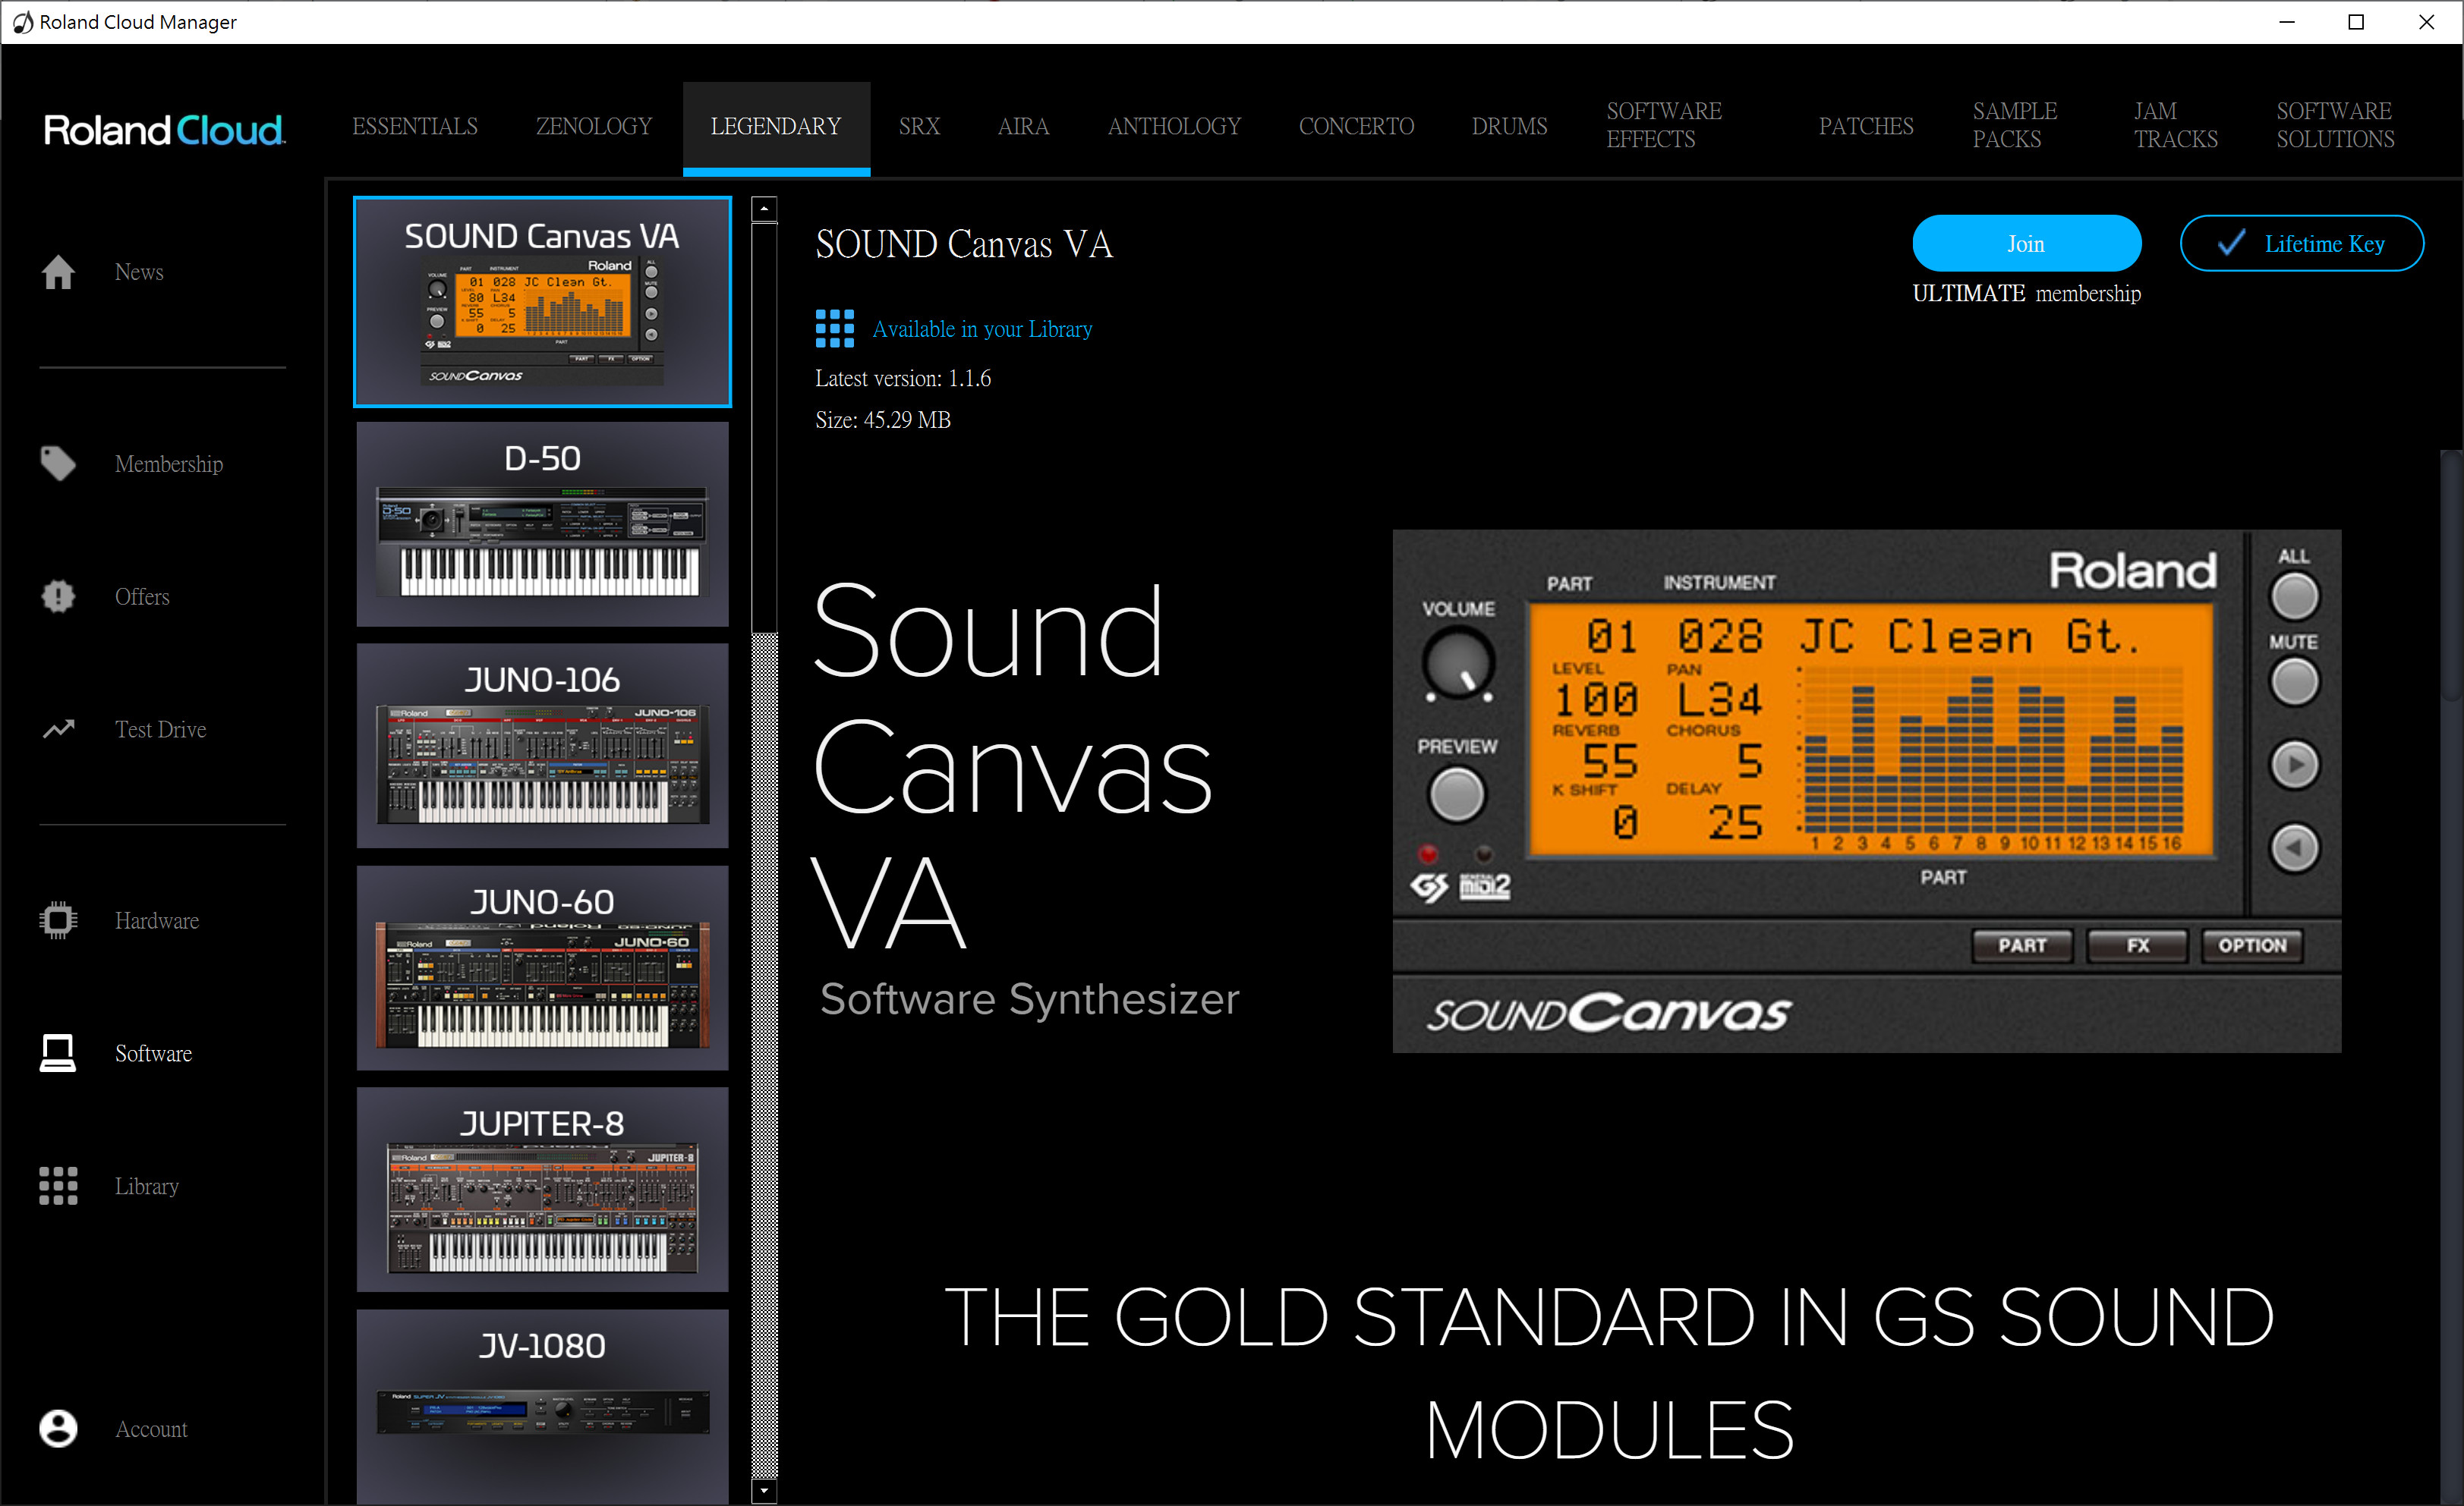Click the product list scrollbar thumb
Viewport: 2464px width, 1506px height.
click(x=764, y=428)
